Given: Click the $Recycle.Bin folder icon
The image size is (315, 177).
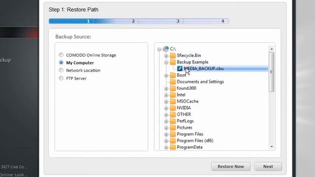Looking at the screenshot, I should pyautogui.click(x=173, y=55).
